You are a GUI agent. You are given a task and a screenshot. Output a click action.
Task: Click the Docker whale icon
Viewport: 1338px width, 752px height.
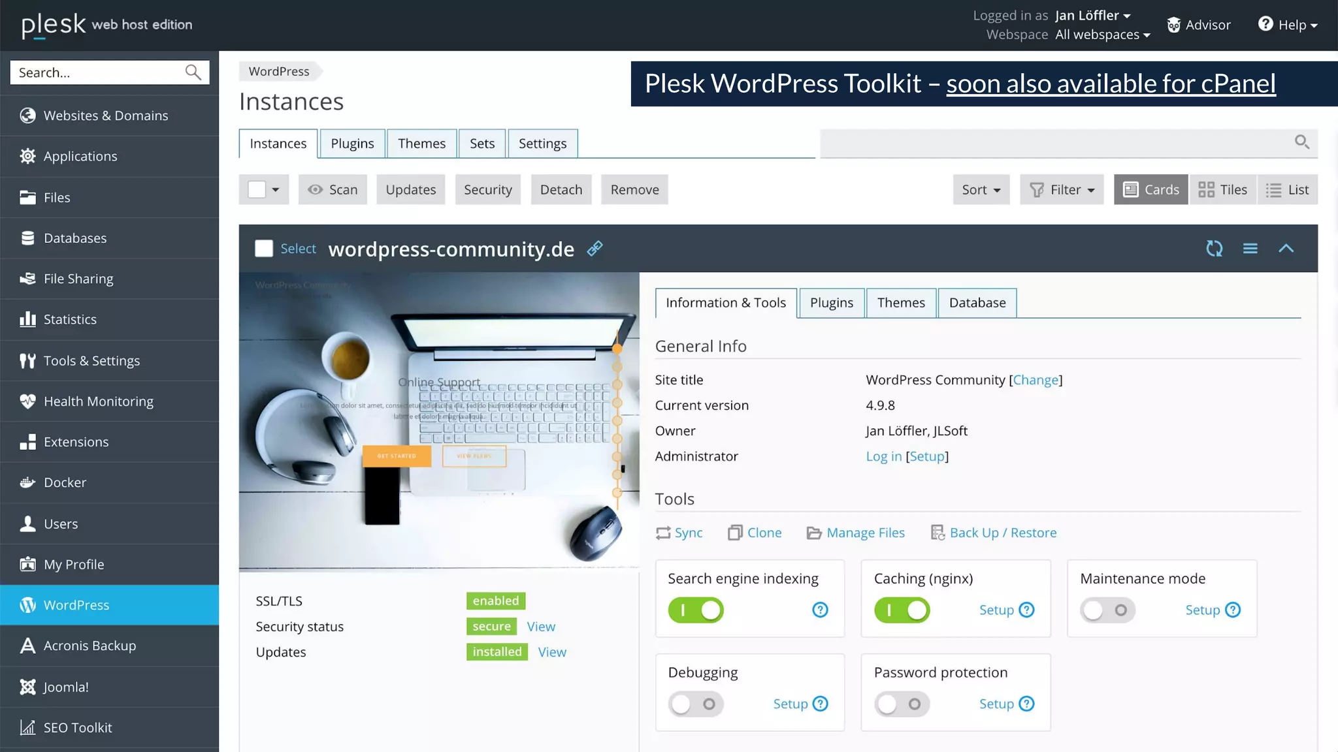pos(27,482)
